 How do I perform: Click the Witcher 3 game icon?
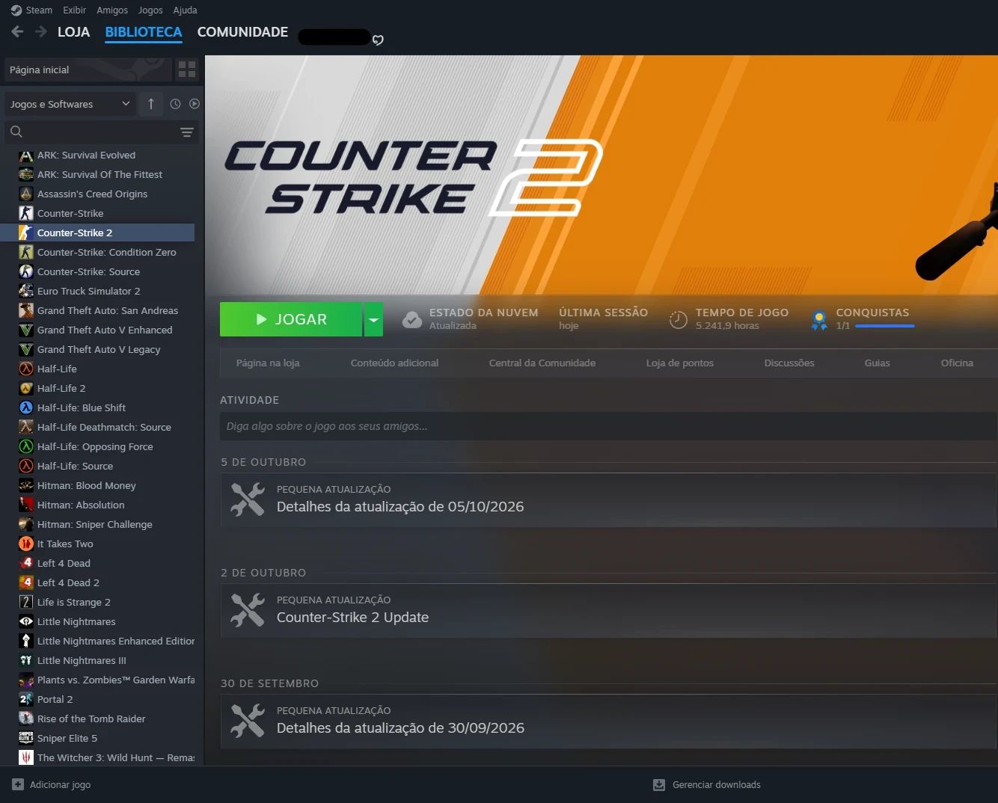(x=26, y=757)
